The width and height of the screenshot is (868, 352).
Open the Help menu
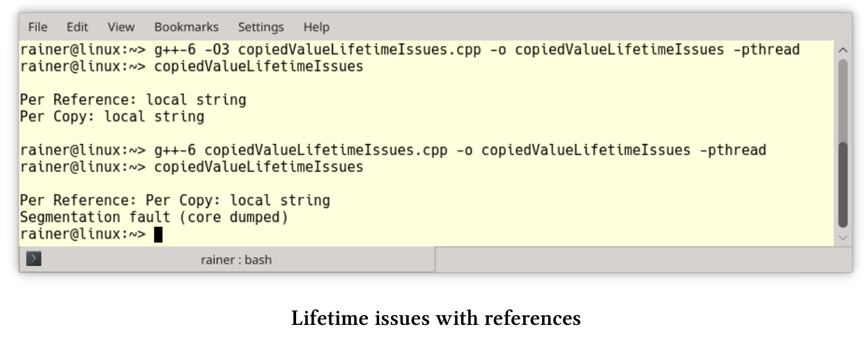click(316, 27)
